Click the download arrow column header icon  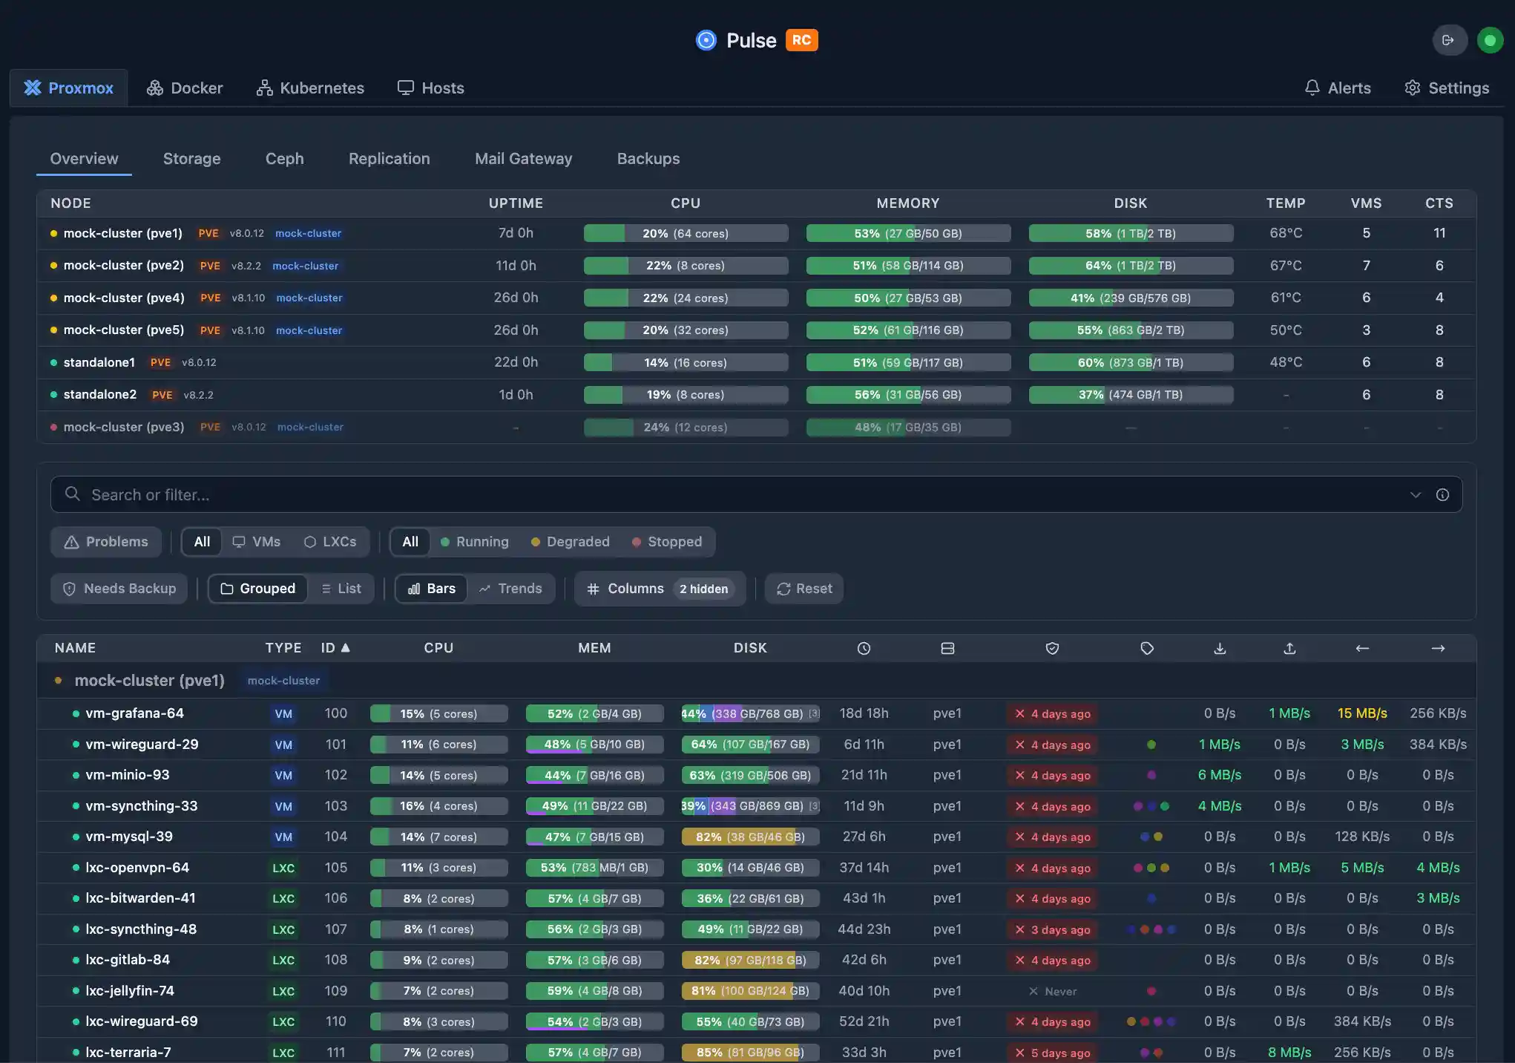1220,647
